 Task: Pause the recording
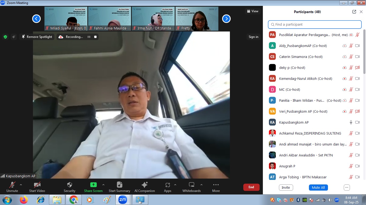point(89,37)
